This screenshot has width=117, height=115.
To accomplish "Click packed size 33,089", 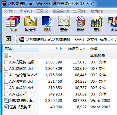I will 81,94.
